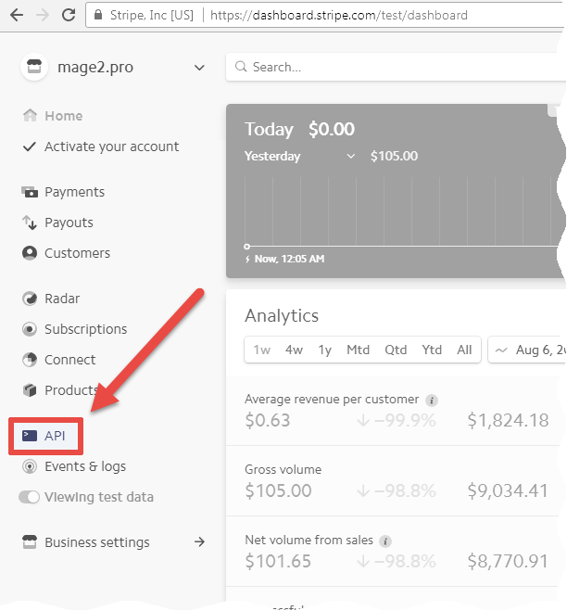Toggle the Viewing test data switch
Viewport: 567px width, 611px height.
click(30, 497)
